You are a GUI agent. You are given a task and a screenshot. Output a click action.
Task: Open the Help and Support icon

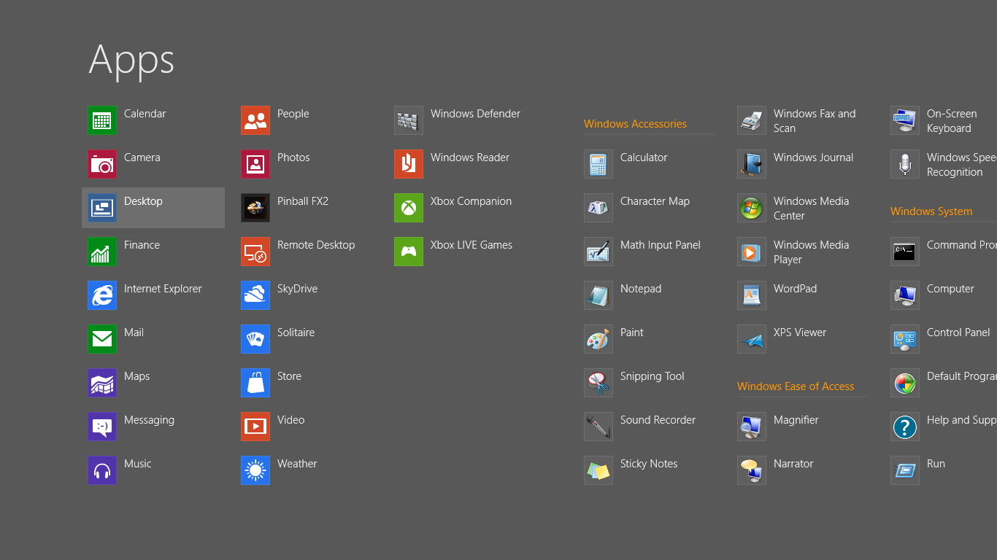click(905, 427)
